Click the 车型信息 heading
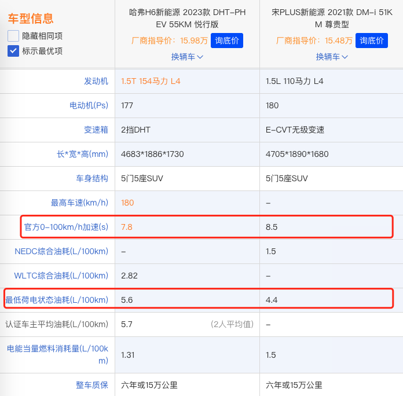Screen dimensions: 403x396 click(x=31, y=19)
